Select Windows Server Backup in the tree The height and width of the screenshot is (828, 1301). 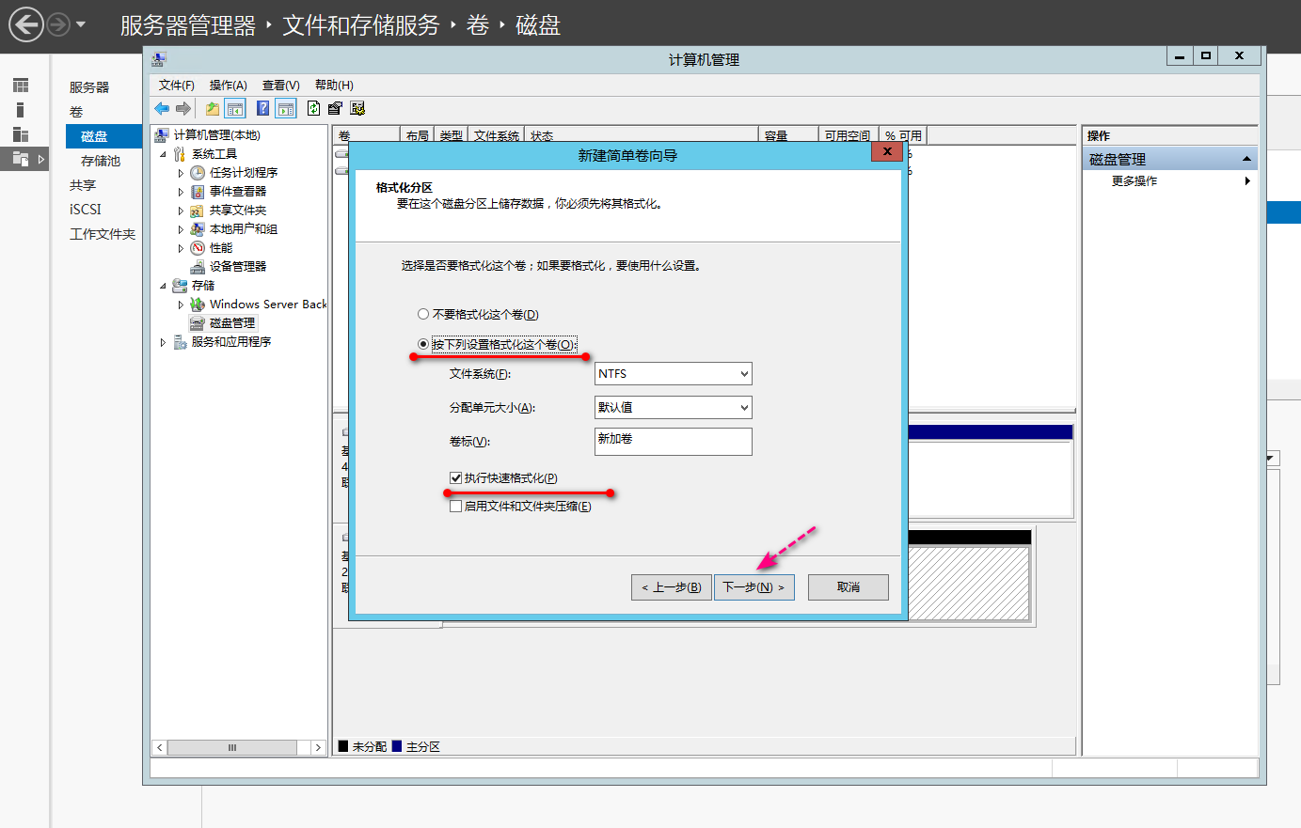(x=268, y=305)
